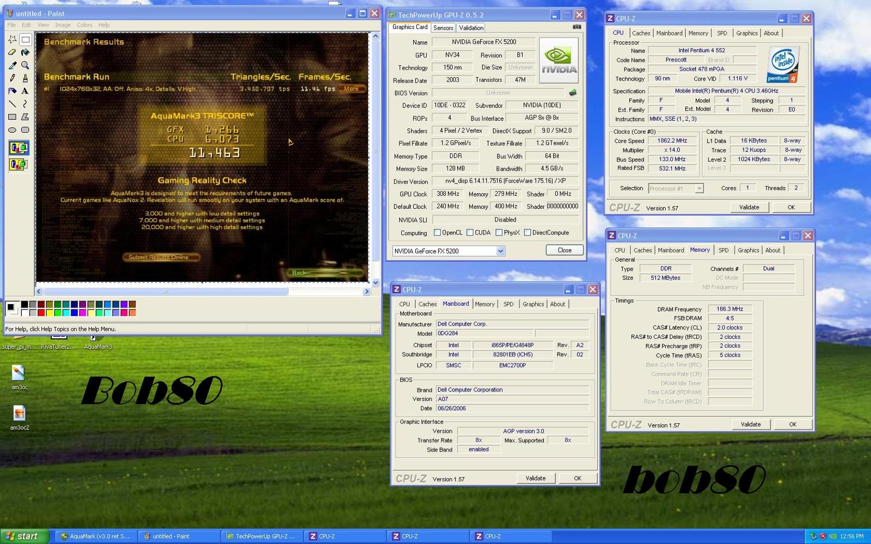Screen dimensions: 871x544
Task: Click the GPU-Z screenshot camera icon
Action: (576, 27)
